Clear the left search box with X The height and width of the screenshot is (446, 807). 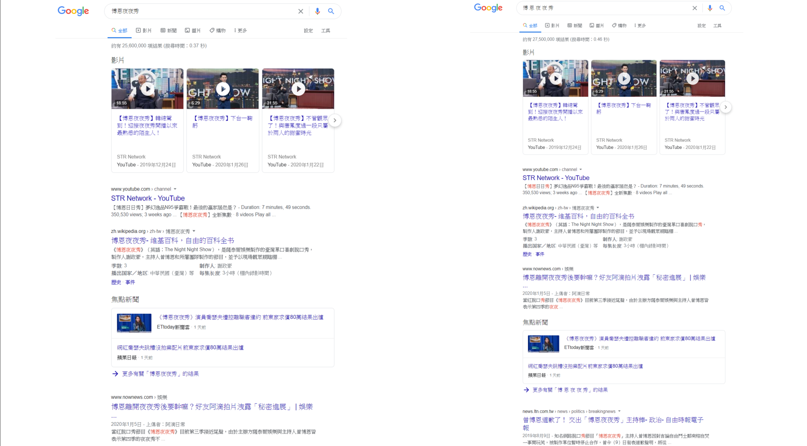pyautogui.click(x=301, y=11)
